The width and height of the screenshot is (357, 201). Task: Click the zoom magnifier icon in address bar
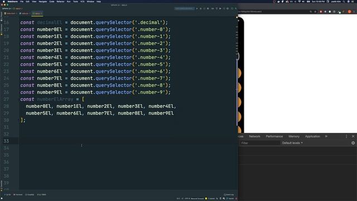point(311,11)
